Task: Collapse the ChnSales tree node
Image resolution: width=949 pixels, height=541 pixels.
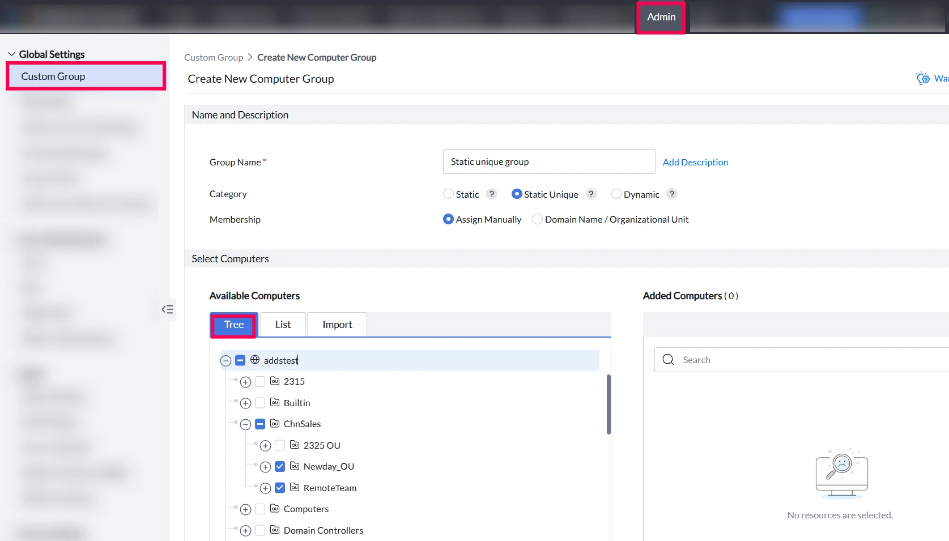Action: (x=245, y=424)
